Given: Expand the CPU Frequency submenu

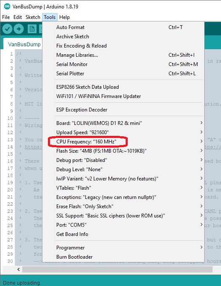Looking at the screenshot, I should pos(123,142).
